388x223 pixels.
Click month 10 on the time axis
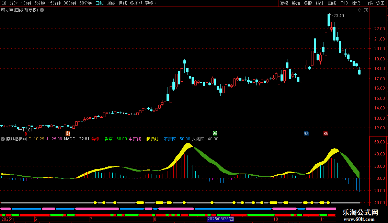[276, 219]
